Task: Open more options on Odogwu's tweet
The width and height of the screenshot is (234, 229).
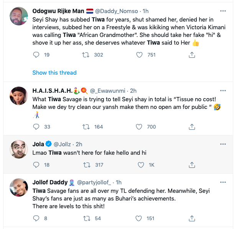Action: [223, 10]
